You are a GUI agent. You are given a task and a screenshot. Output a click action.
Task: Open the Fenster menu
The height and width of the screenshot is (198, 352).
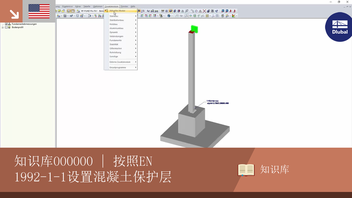pyautogui.click(x=124, y=7)
